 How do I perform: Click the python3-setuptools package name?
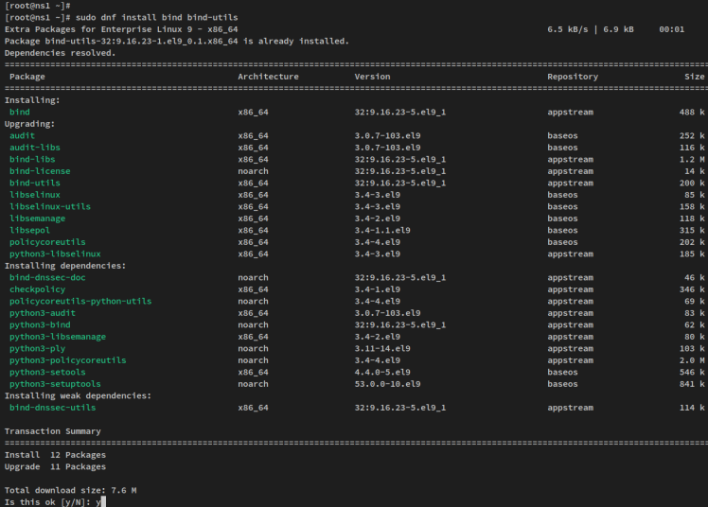[55, 384]
